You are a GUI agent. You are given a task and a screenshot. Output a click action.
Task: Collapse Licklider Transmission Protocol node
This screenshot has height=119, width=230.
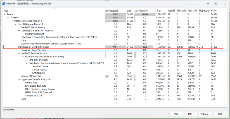(x=19, y=31)
